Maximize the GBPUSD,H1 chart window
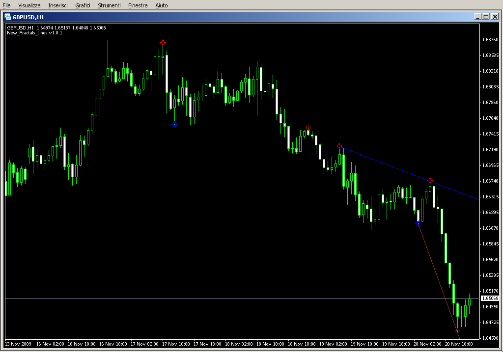Viewport: 503px width, 352px height. [x=486, y=17]
